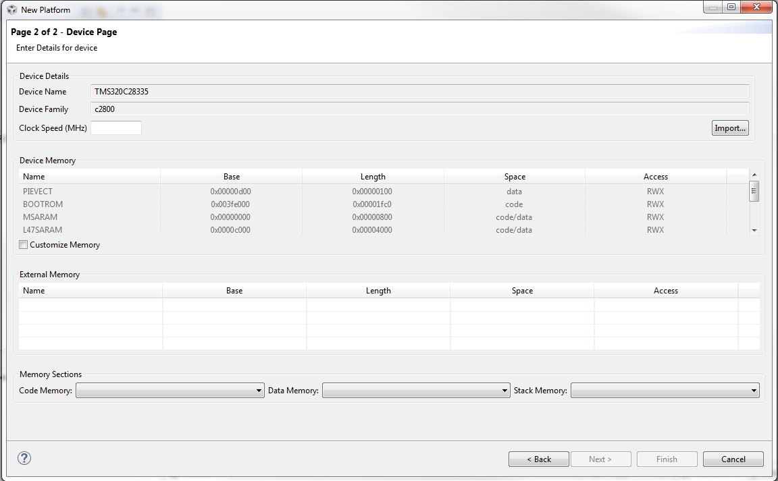Open the Data Memory dropdown arrow

505,390
